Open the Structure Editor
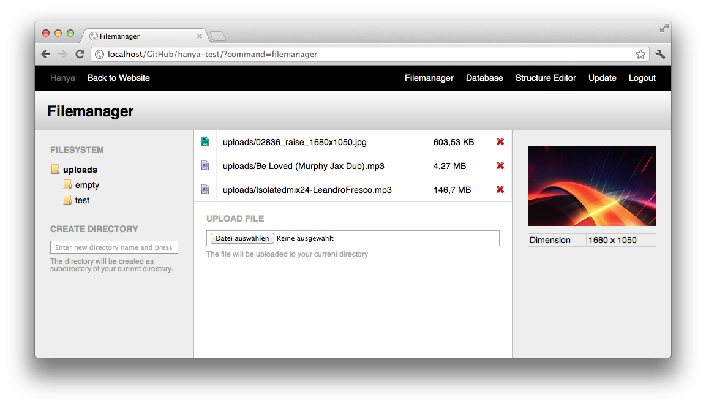Viewport: 706px width, 406px height. click(x=546, y=78)
